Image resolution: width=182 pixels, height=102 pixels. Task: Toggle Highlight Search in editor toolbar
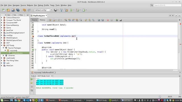pyautogui.click(x=77, y=20)
